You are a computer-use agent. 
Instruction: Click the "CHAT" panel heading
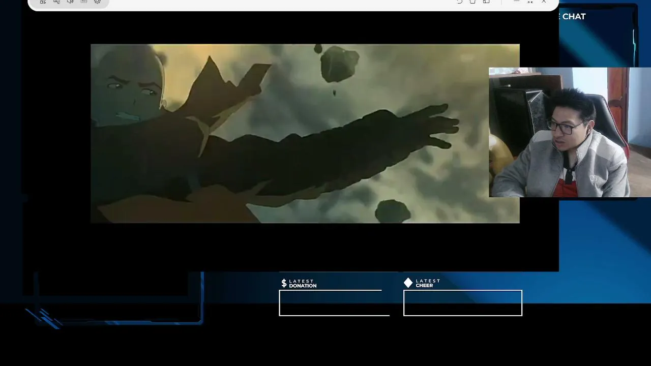coord(574,16)
